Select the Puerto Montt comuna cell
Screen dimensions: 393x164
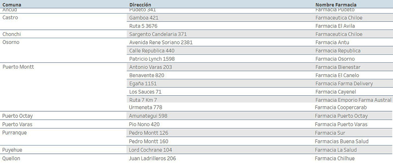pos(18,67)
